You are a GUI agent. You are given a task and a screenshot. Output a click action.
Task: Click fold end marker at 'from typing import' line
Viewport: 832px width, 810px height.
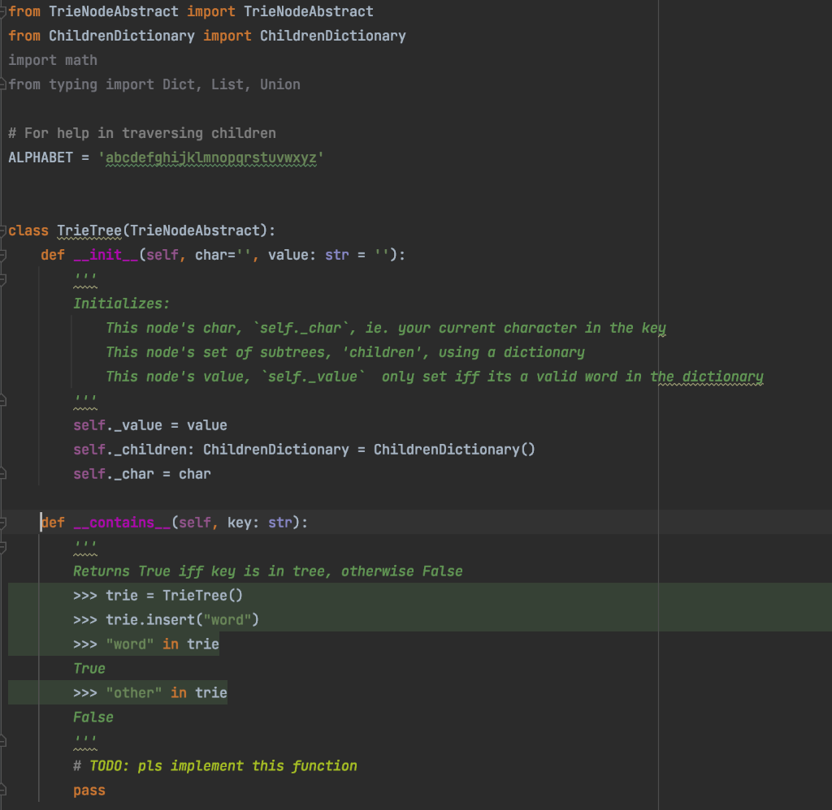[2, 84]
